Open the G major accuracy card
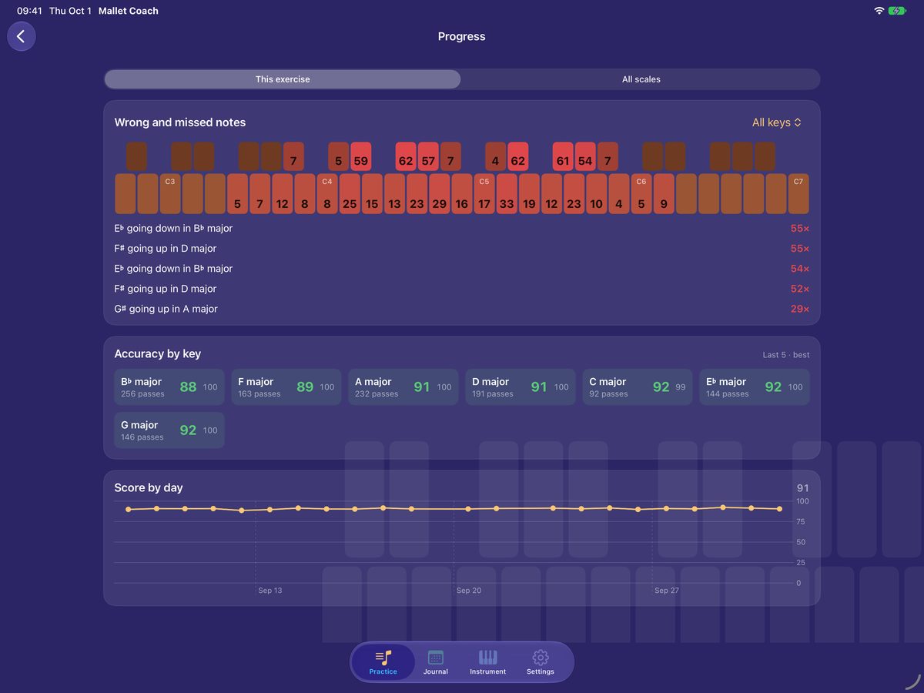 click(169, 430)
